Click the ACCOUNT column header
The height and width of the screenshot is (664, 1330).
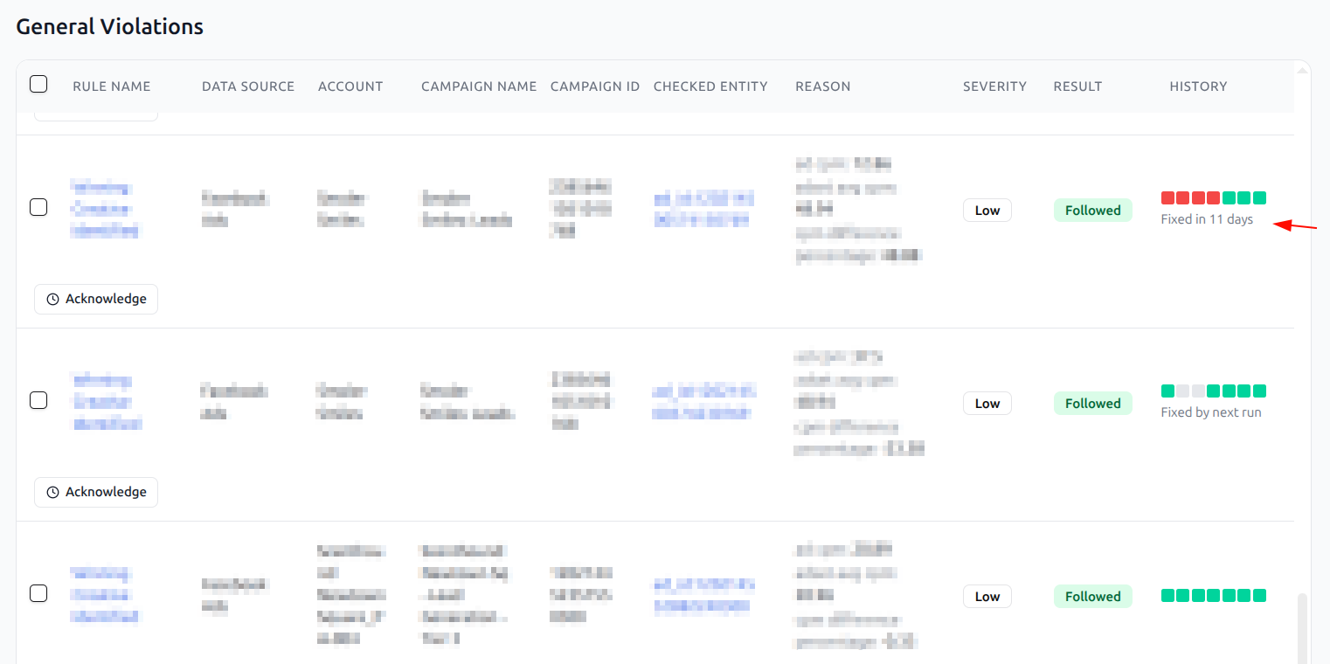pyautogui.click(x=350, y=86)
